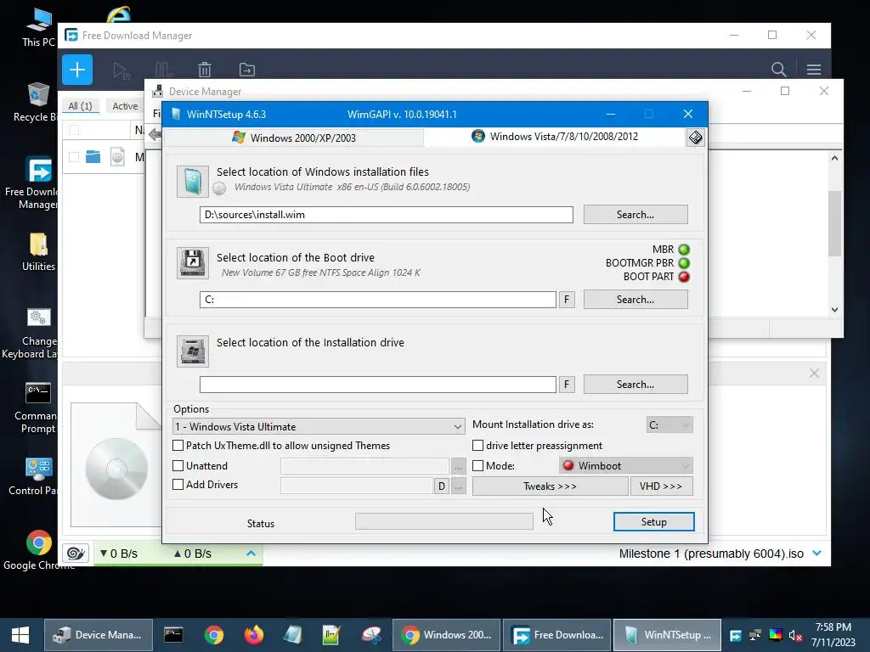Switch to Free Download Manager taskbar window
Viewport: 870px width, 652px height.
557,635
